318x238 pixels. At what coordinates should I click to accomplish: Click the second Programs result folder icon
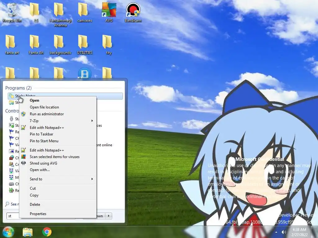[11, 102]
